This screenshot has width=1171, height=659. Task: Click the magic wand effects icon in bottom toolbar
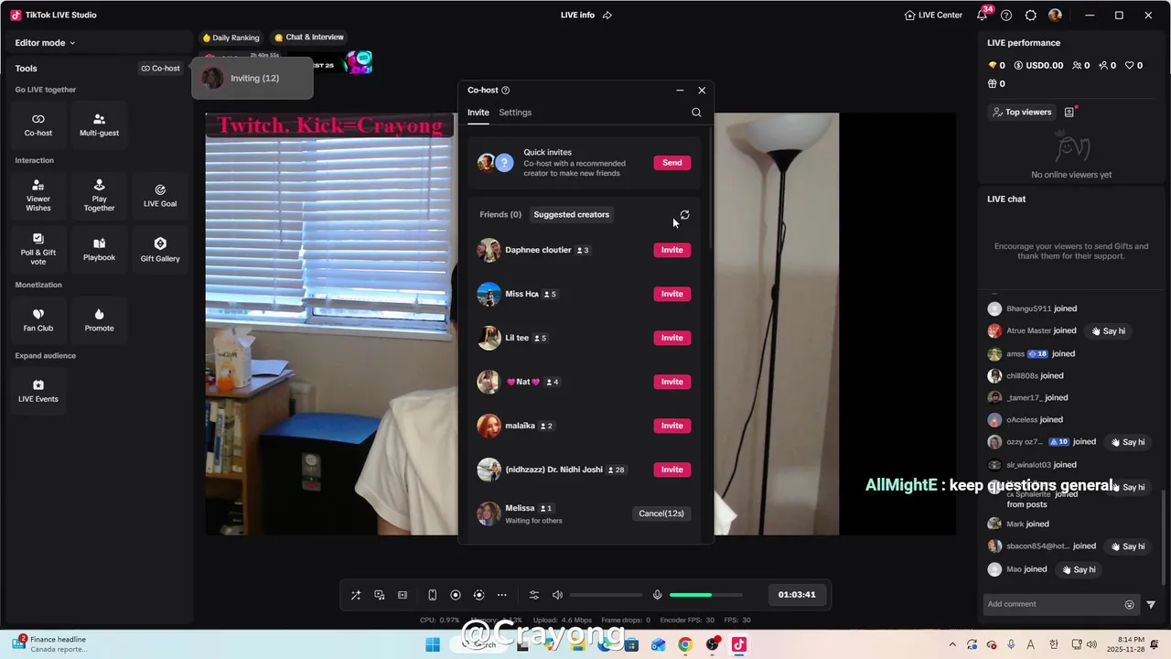pyautogui.click(x=356, y=595)
